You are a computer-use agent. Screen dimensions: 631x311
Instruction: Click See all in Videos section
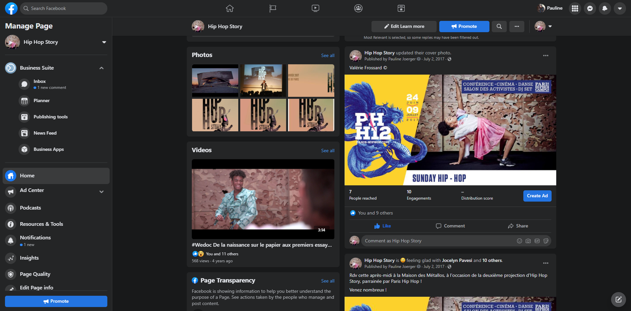[x=328, y=151]
